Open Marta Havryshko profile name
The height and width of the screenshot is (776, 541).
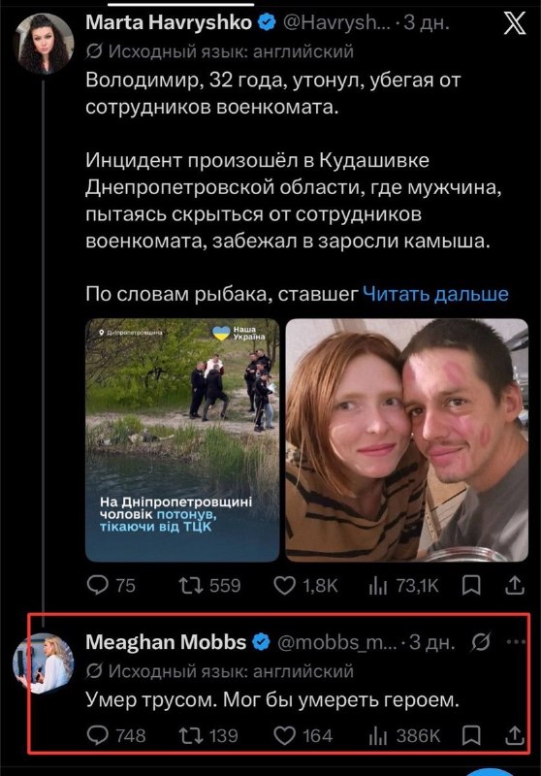point(169,22)
